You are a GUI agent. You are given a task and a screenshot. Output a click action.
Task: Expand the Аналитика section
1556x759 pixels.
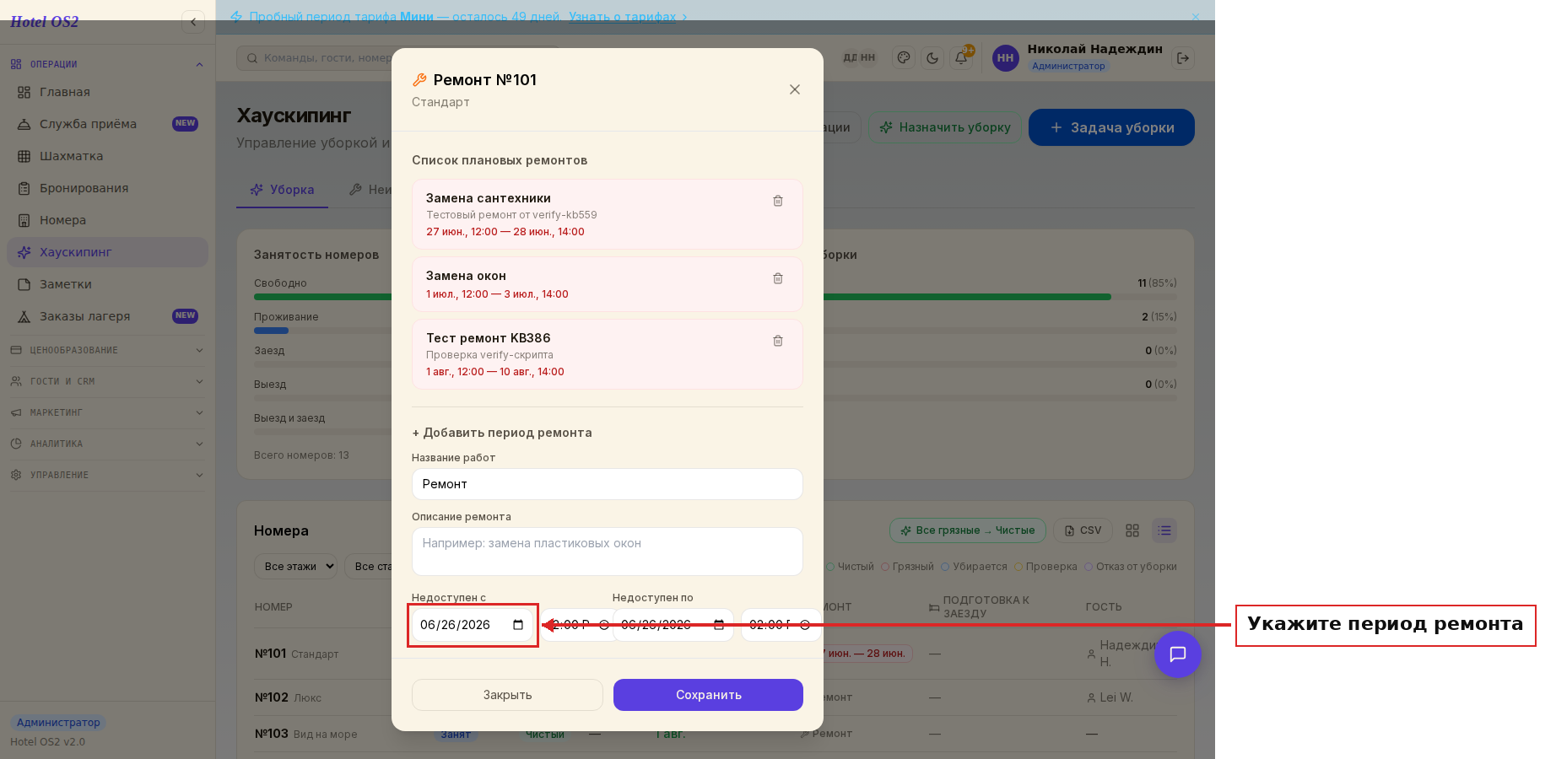coord(107,444)
